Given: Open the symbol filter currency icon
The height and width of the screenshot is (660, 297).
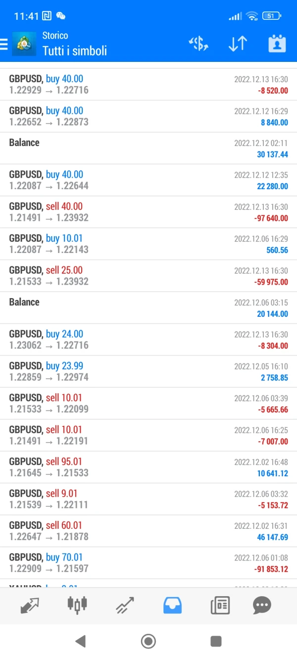Looking at the screenshot, I should pos(198,44).
